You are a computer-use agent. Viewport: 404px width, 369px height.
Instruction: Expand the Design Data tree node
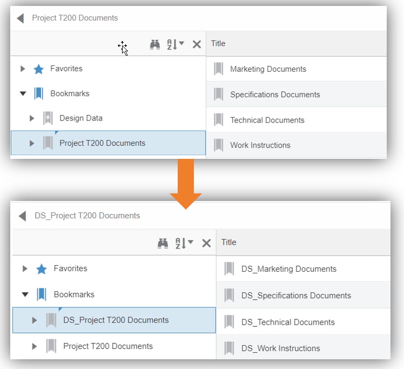coord(32,118)
